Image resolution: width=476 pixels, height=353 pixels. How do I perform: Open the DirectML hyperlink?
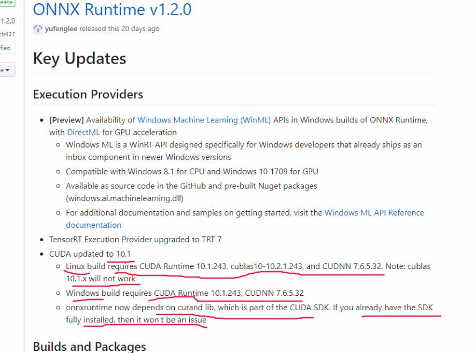tap(84, 132)
